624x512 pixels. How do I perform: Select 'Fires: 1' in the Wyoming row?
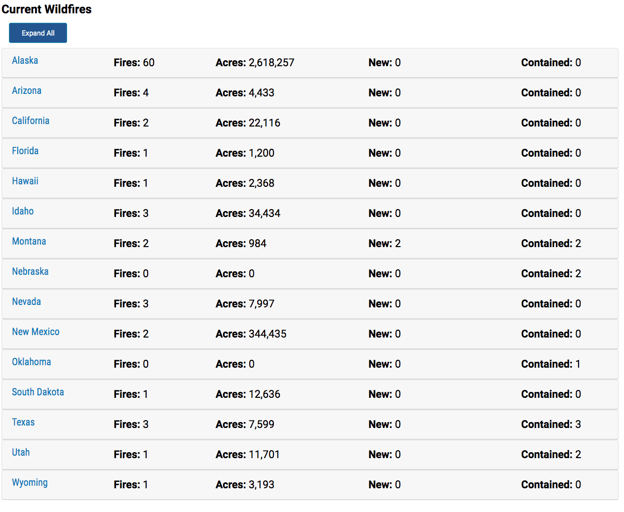coord(131,485)
